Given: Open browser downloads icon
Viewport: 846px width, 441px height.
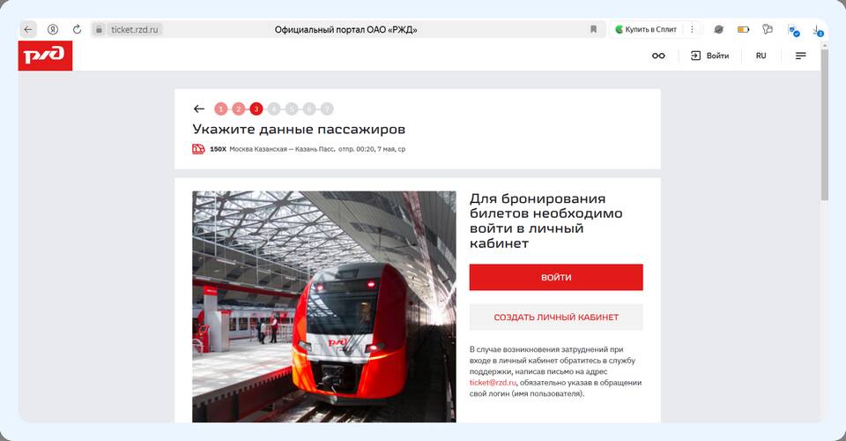Looking at the screenshot, I should click(818, 30).
